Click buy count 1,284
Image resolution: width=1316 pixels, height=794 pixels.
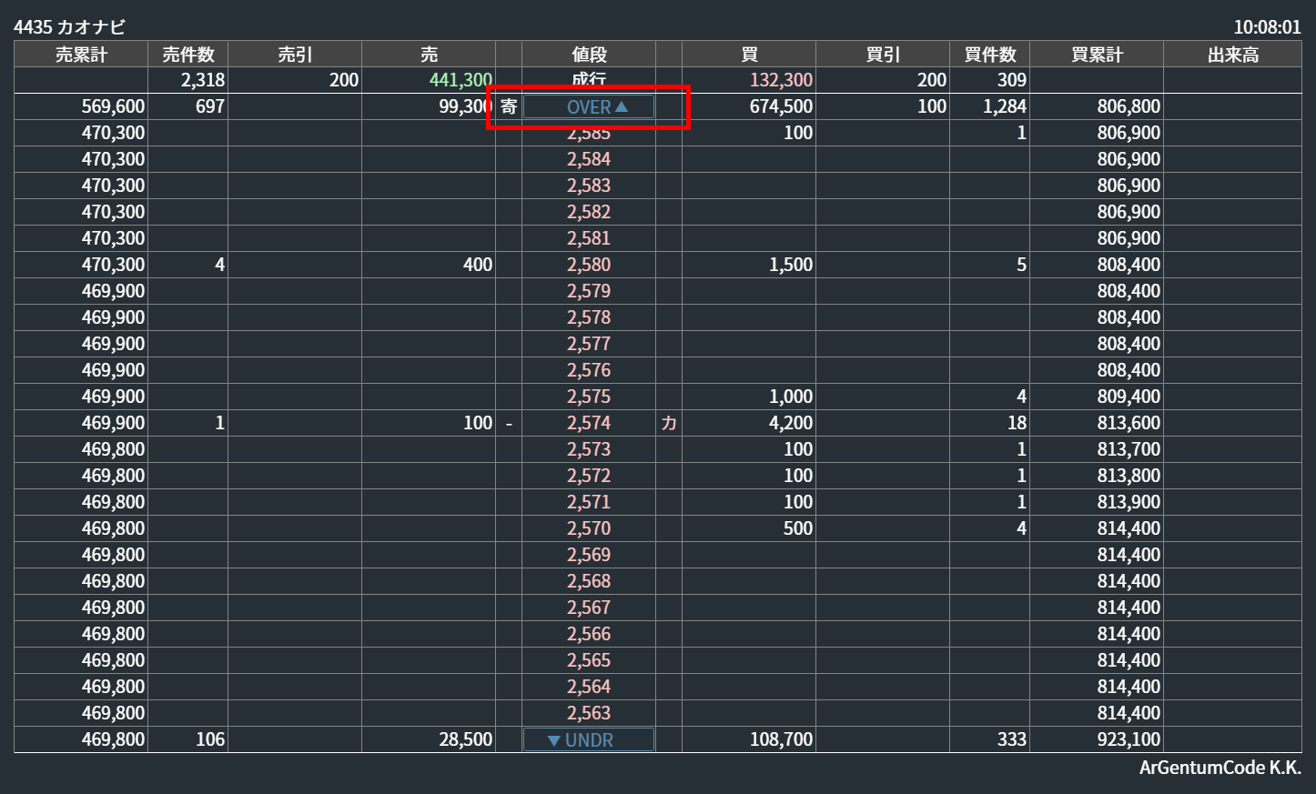pyautogui.click(x=1005, y=106)
